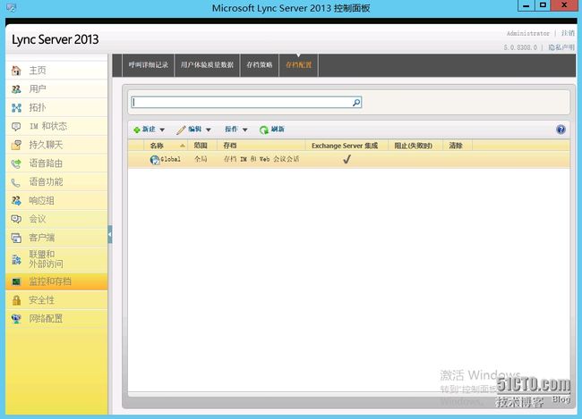Click the Exchange Server 集成 checkmark
The image size is (582, 419).
[x=347, y=159]
